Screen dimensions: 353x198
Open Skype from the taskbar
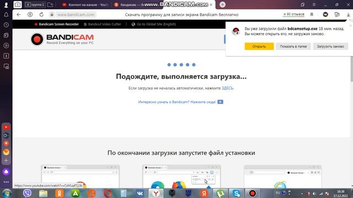click(237, 193)
